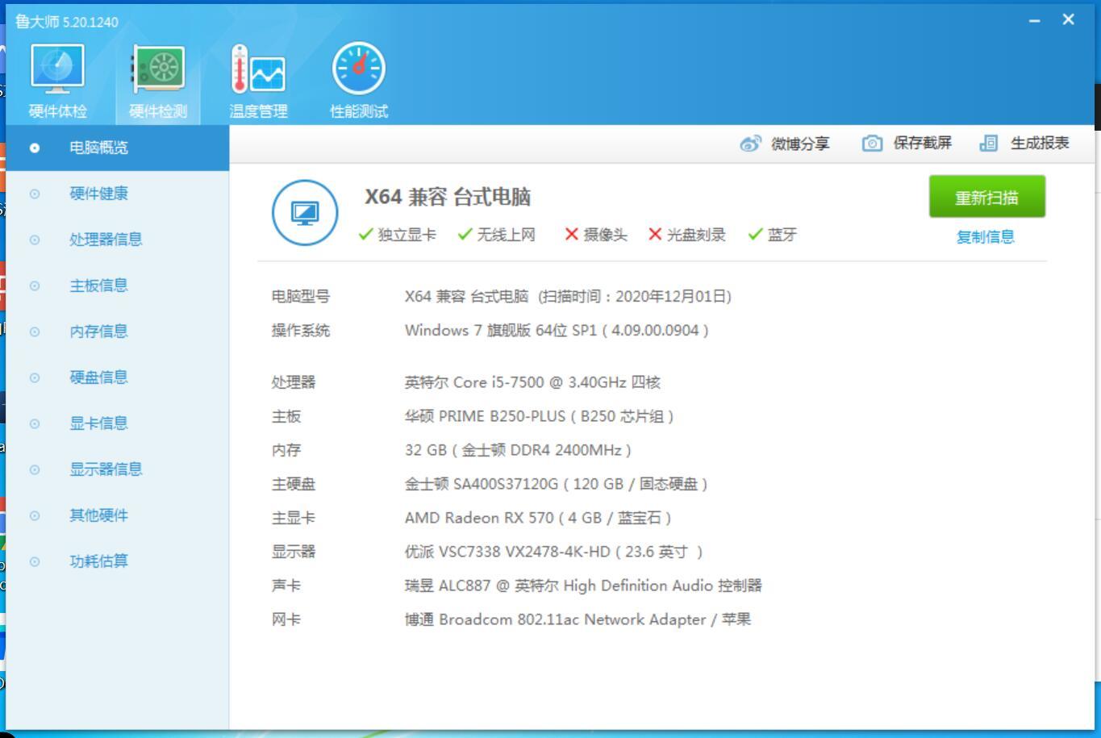Click the bullet icon beside 硬盘信息
This screenshot has width=1101, height=738.
[x=35, y=377]
